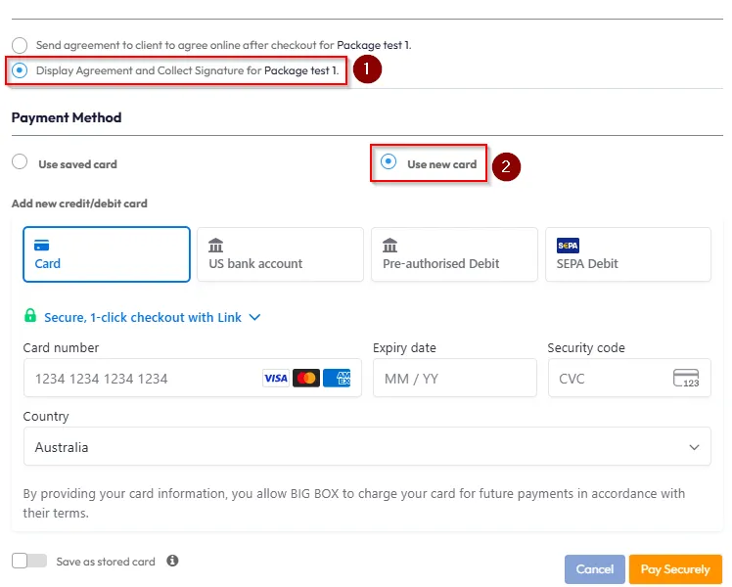The height and width of the screenshot is (587, 732).
Task: Select Display Agreement and Collect Signature option
Action: tap(20, 70)
